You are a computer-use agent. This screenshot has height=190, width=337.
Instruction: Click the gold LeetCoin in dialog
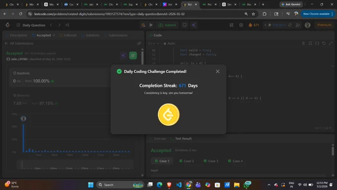(x=168, y=115)
